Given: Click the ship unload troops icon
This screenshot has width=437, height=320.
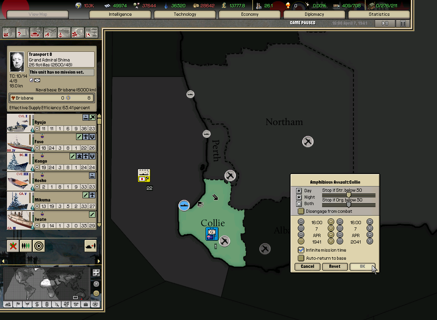Looking at the screenshot, I should tap(90, 246).
